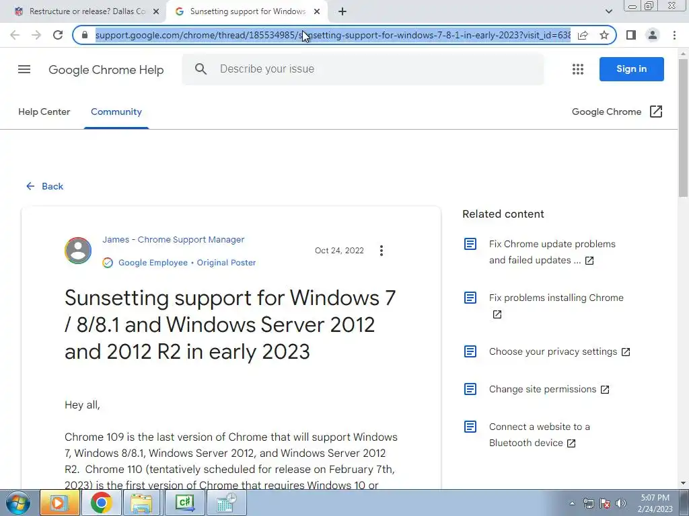The width and height of the screenshot is (689, 516).
Task: Open the Windows Start menu
Action: point(18,503)
